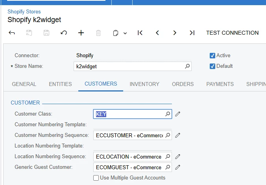The width and height of the screenshot is (266, 185).
Task: Switch to the Inventory tab
Action: click(x=144, y=84)
